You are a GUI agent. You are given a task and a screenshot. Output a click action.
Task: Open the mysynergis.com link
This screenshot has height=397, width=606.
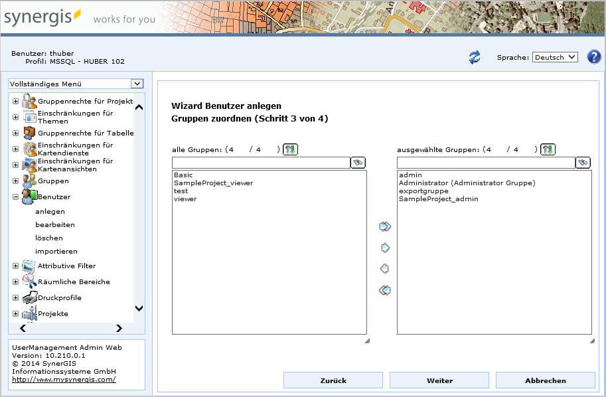coord(64,380)
